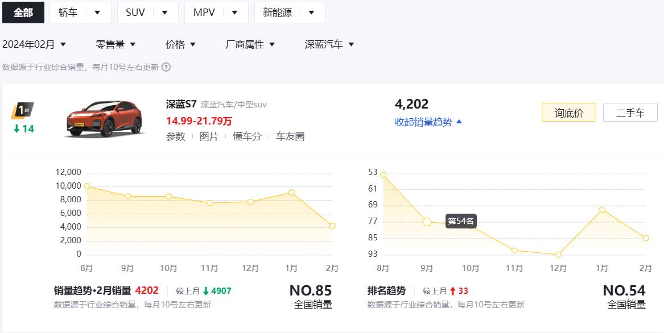
Task: Click the 1st rank badge icon
Action: coord(23,111)
